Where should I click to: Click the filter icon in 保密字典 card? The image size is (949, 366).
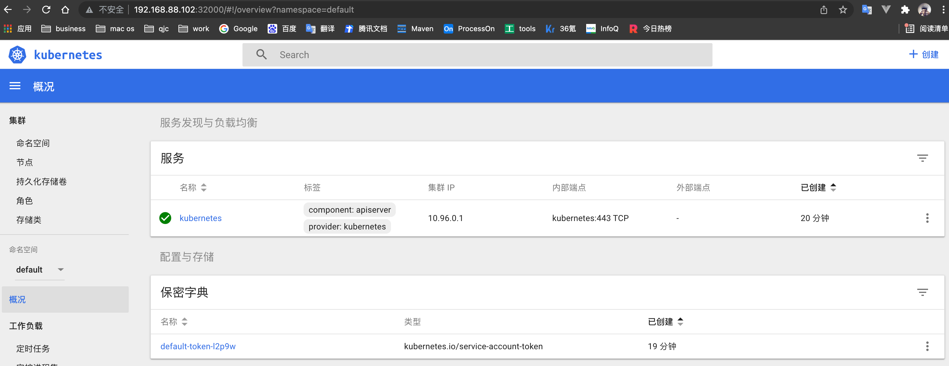coord(922,292)
